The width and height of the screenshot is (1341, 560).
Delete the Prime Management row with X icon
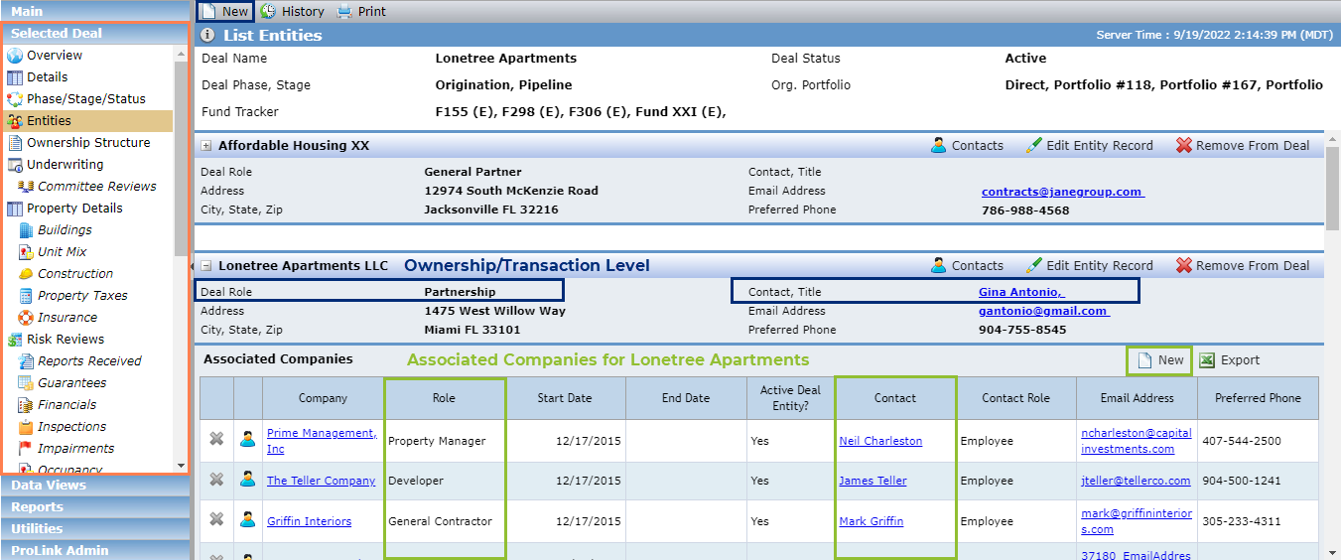coord(216,441)
